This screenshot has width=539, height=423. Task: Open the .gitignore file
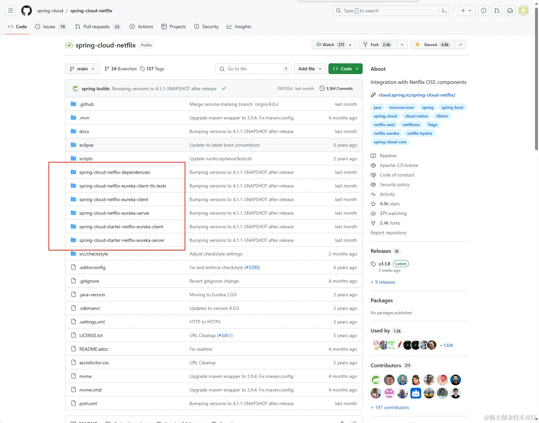(x=89, y=281)
